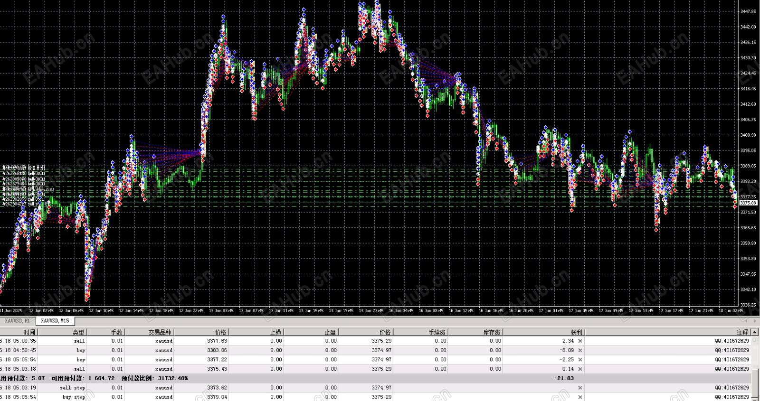This screenshot has height=401, width=760.
Task: Select the sell stop row timed 05:03:19
Action: [375, 388]
